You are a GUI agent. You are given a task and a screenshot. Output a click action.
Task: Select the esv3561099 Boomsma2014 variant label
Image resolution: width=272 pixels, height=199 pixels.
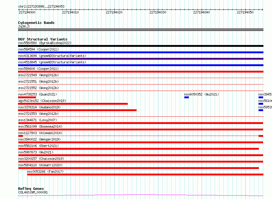[x=40, y=126]
